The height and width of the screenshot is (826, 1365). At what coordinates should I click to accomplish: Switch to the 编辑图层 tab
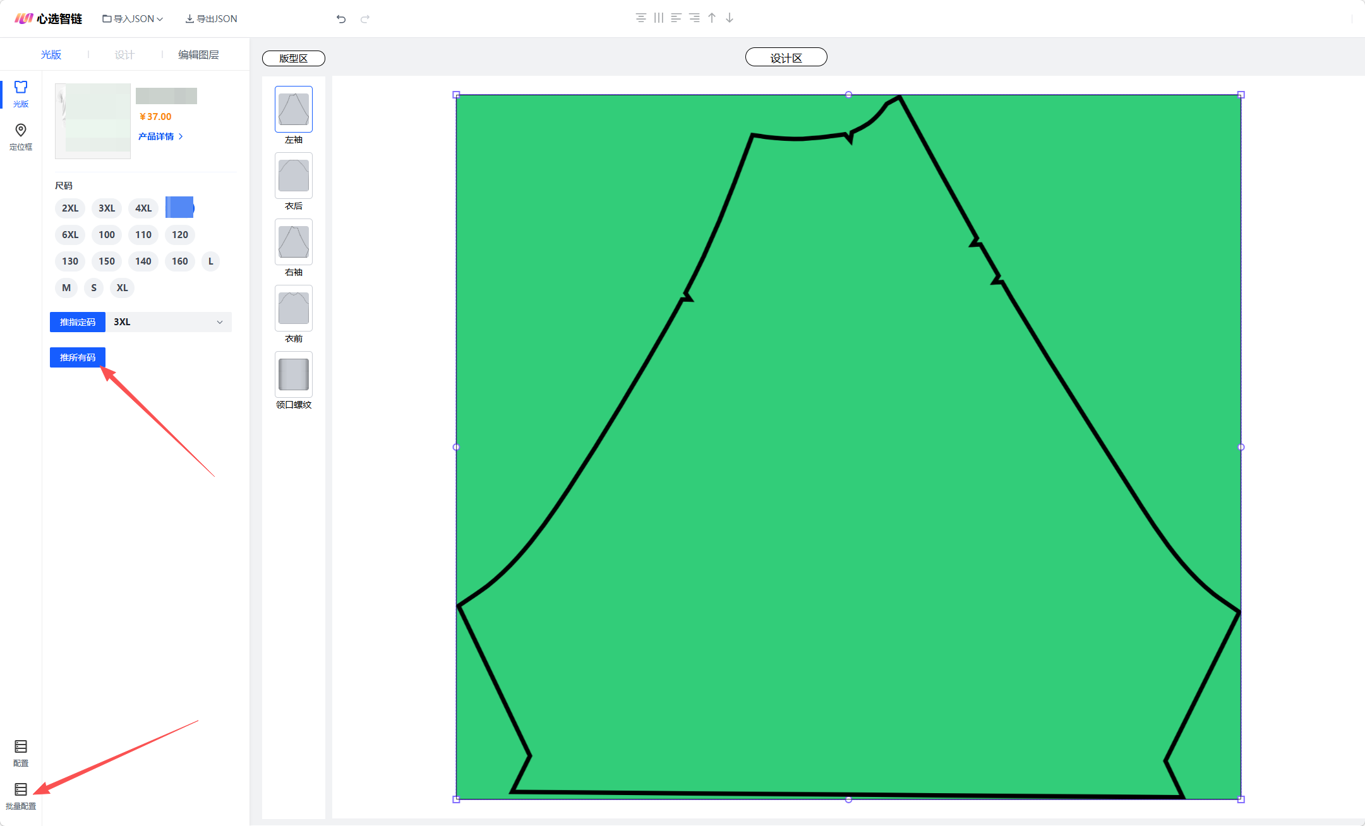[x=198, y=55]
